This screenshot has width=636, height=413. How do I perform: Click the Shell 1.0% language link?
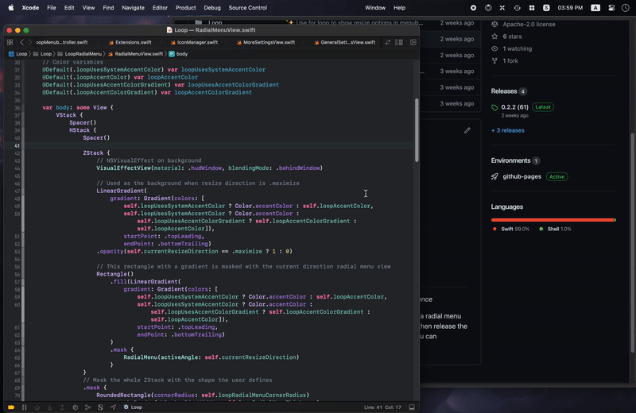555,229
